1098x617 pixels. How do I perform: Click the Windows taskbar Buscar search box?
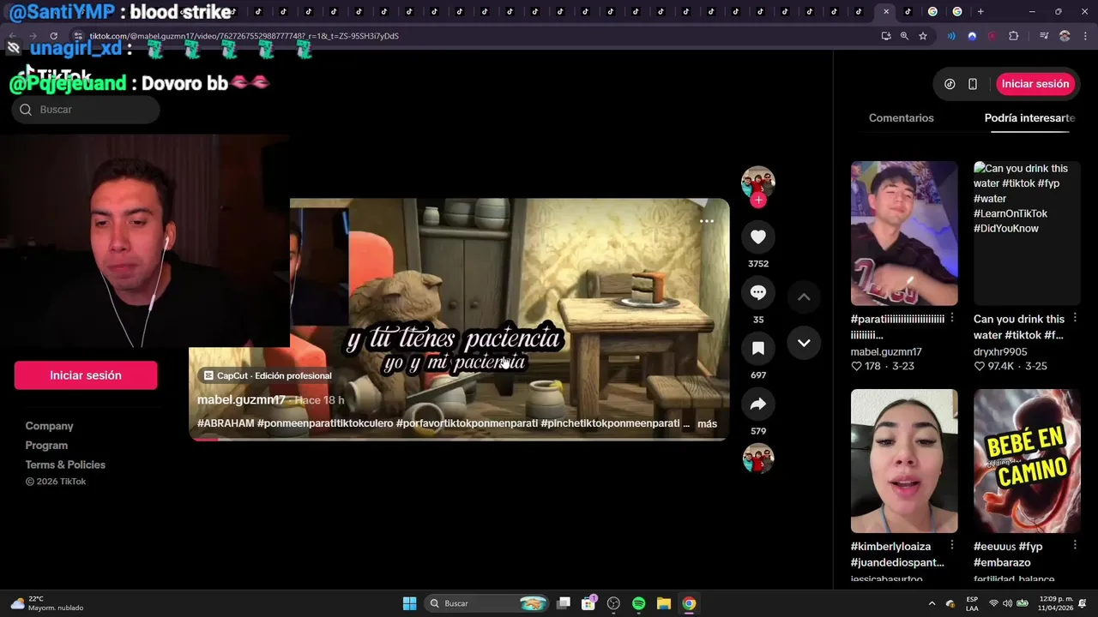[x=488, y=603]
